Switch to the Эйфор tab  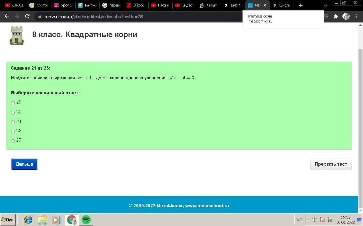pyautogui.click(x=136, y=5)
